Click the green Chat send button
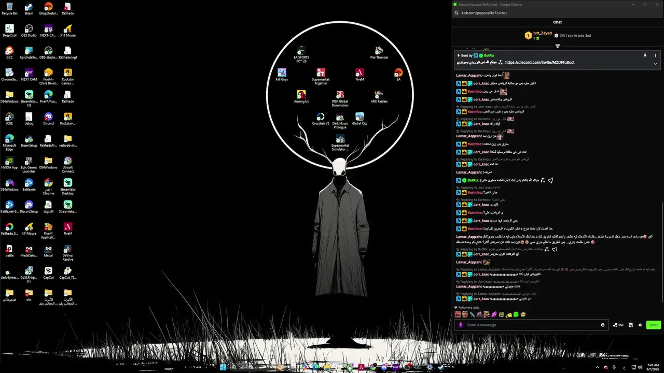 point(653,325)
